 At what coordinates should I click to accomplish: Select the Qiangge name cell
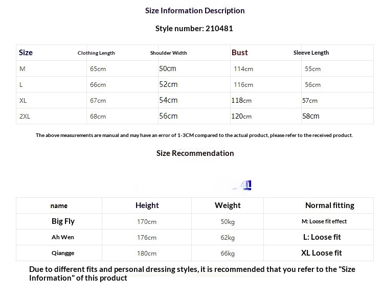[63, 253]
